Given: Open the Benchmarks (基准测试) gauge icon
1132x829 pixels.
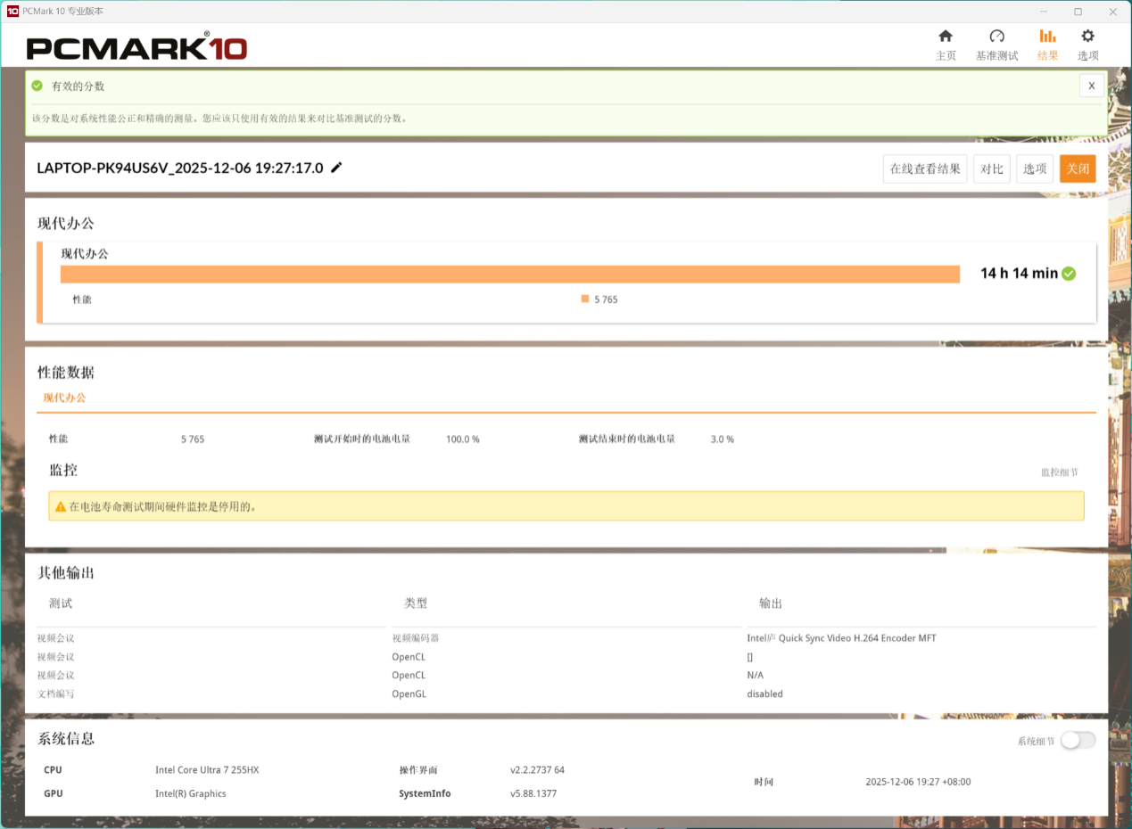Looking at the screenshot, I should 996,37.
